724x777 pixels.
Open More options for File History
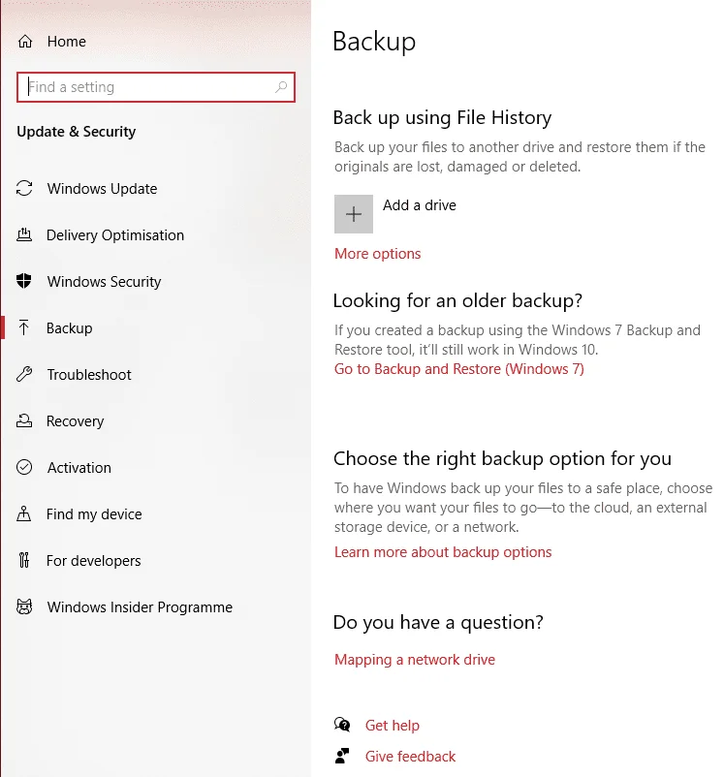click(377, 253)
